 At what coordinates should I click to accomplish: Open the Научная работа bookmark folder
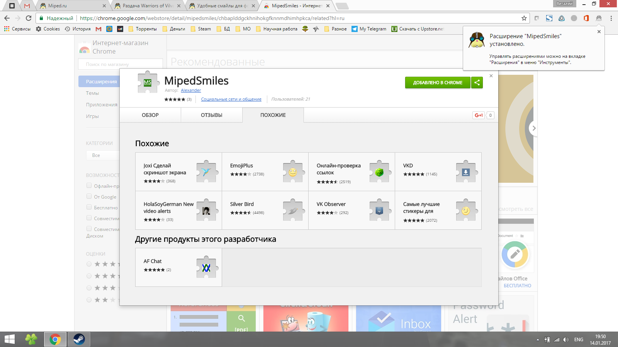point(277,29)
